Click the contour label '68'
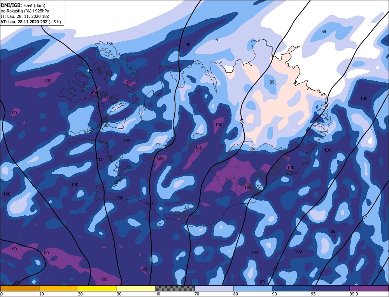Screen dimensions: 389x297 (x=326, y=105)
